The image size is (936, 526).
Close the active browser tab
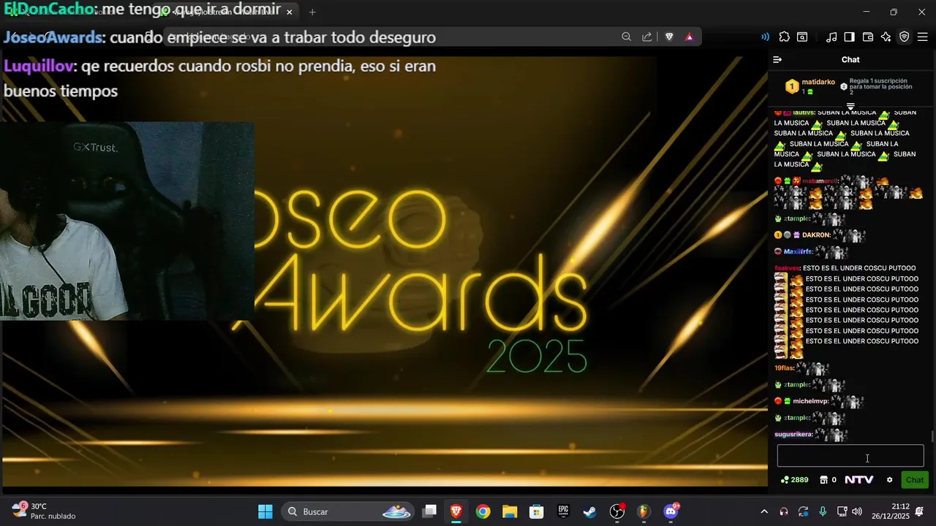coord(290,12)
